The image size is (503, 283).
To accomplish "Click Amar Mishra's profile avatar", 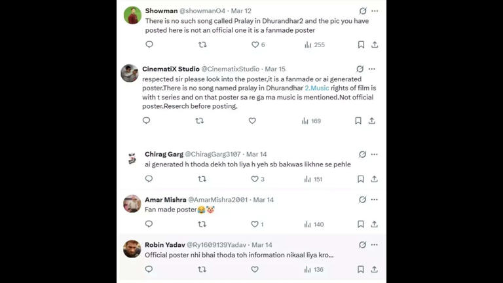I will (132, 204).
